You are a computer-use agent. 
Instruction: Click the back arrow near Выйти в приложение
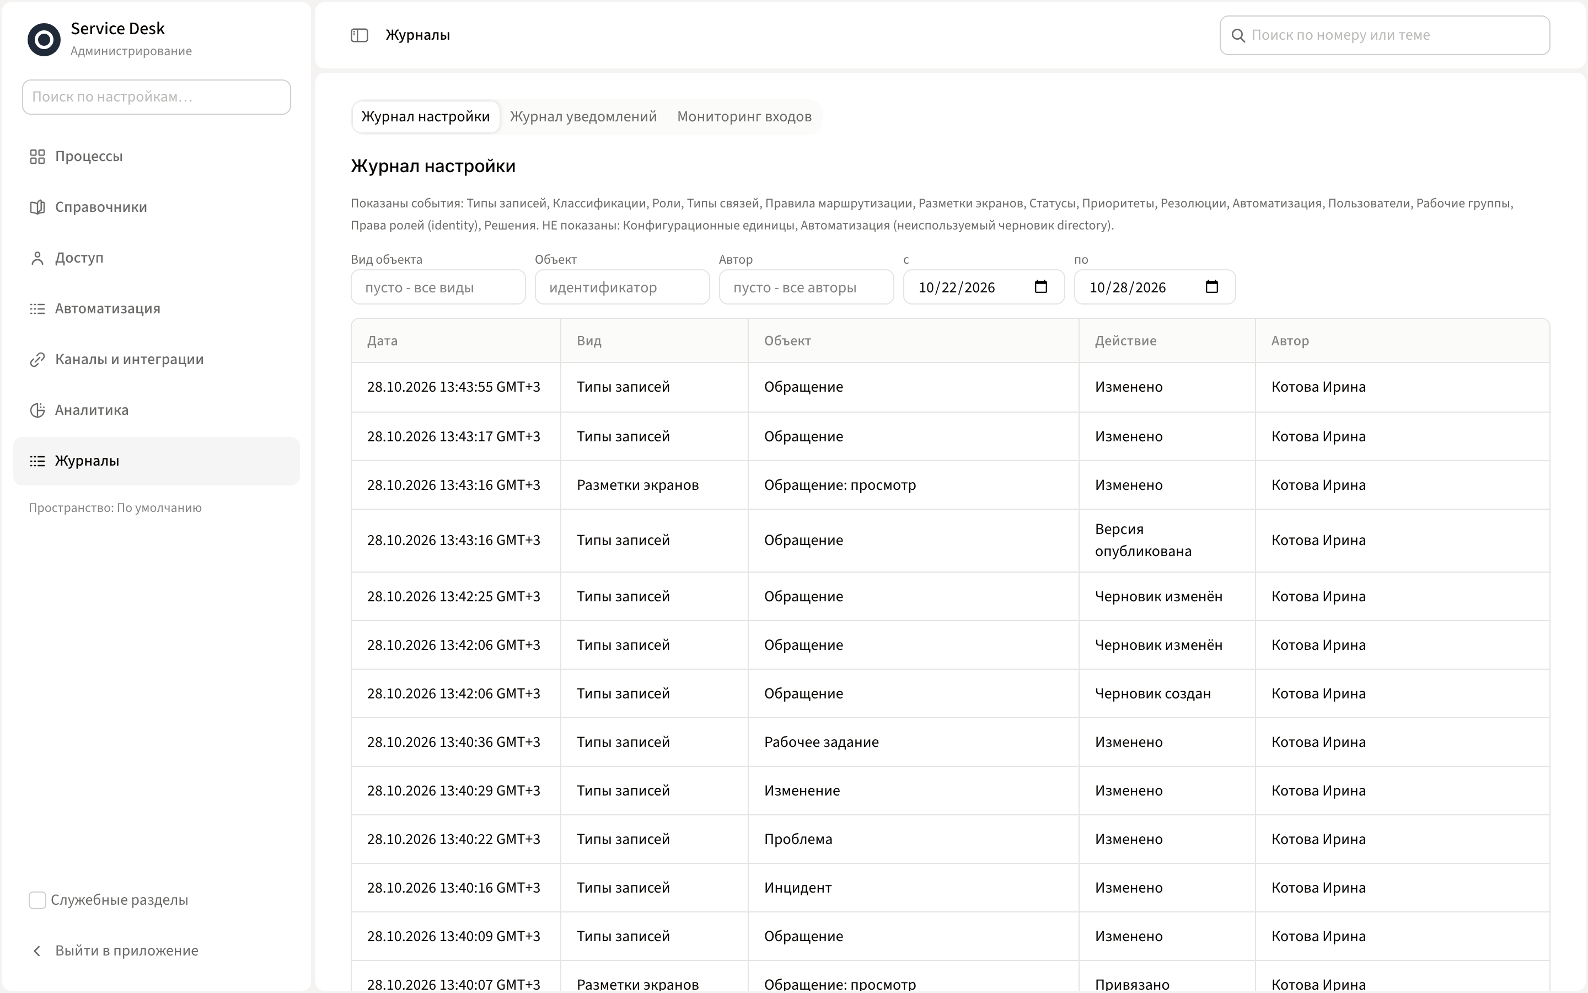[37, 951]
